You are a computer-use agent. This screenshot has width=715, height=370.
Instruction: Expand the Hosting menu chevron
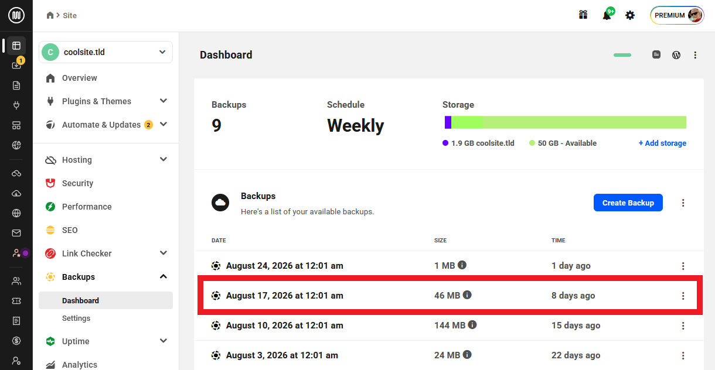164,160
